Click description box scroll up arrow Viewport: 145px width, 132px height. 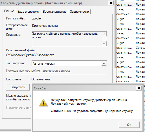(x=104, y=34)
